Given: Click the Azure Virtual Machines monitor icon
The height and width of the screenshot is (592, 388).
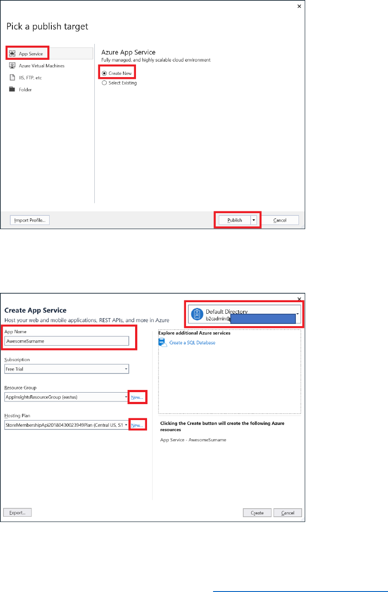Looking at the screenshot, I should [x=12, y=66].
